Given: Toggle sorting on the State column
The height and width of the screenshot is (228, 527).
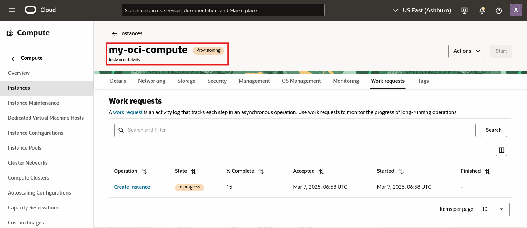Looking at the screenshot, I should (194, 171).
